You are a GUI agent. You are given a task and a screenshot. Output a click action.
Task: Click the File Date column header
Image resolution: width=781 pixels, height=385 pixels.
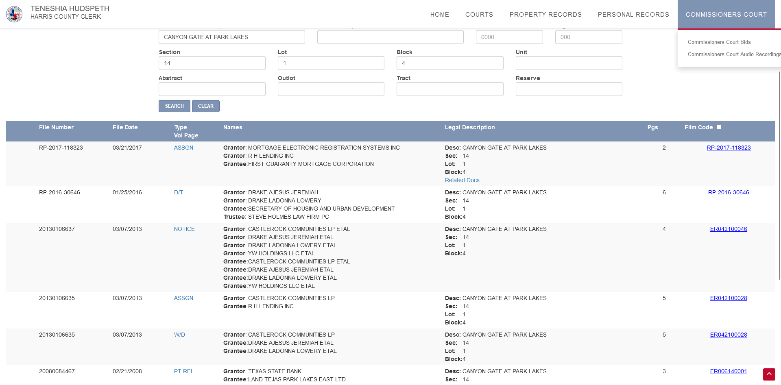tap(125, 127)
